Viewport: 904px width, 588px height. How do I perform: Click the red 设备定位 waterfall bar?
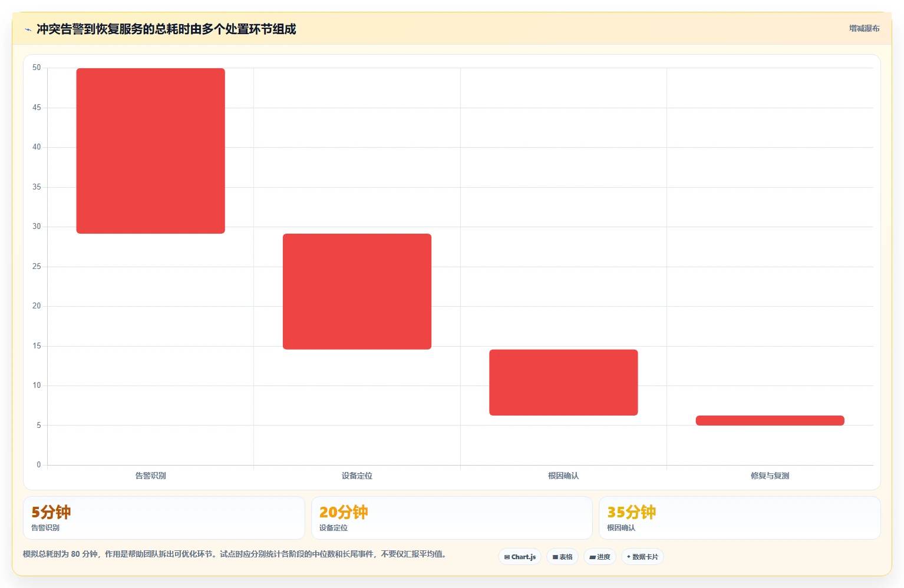(357, 291)
